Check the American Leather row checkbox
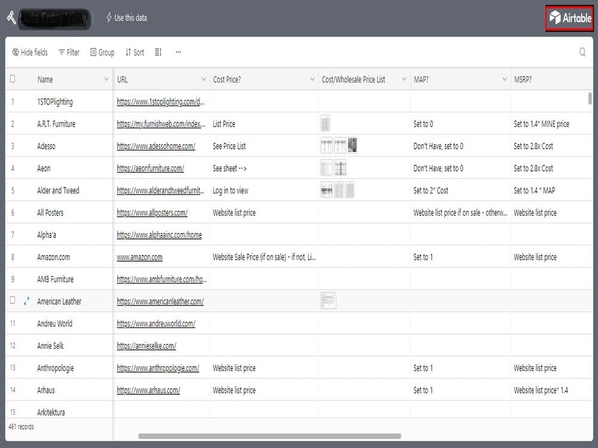Screen dimensions: 598x448 (13, 301)
